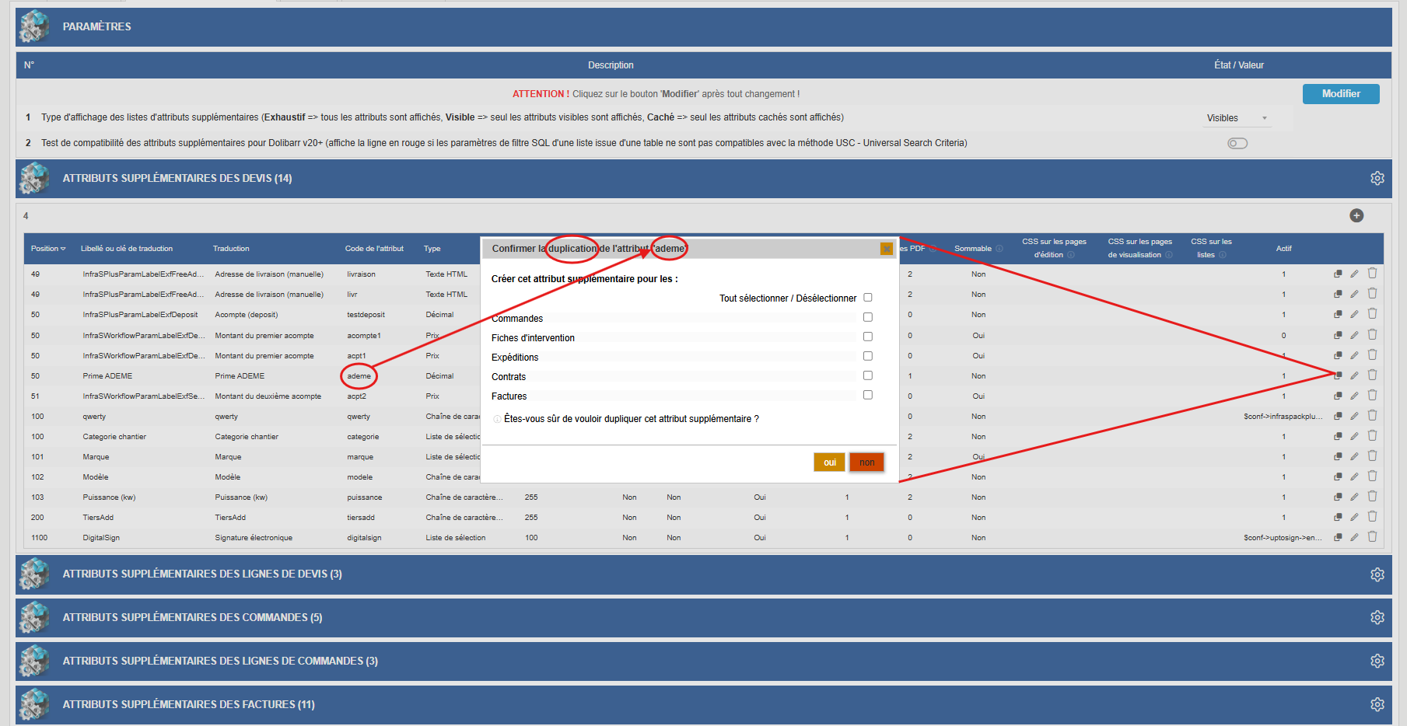The image size is (1407, 726).
Task: Confirm duplication with the 'oui' button
Action: pos(830,462)
